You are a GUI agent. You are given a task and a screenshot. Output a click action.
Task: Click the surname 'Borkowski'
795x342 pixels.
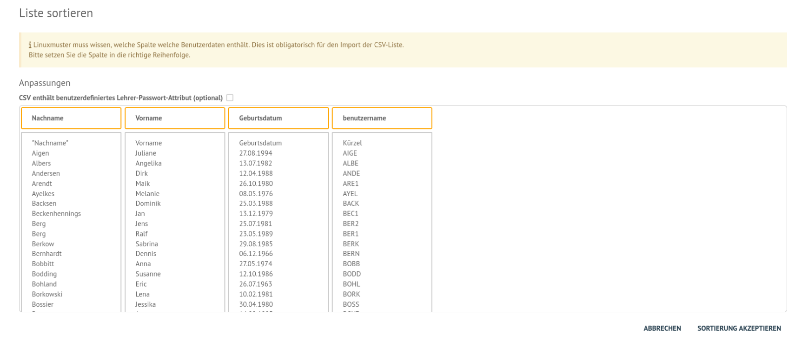[47, 294]
